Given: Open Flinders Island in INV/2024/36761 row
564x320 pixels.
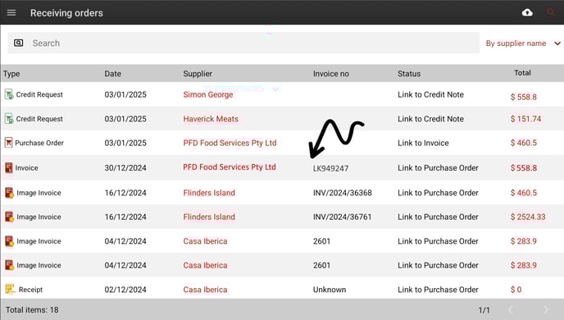Looking at the screenshot, I should tap(209, 217).
